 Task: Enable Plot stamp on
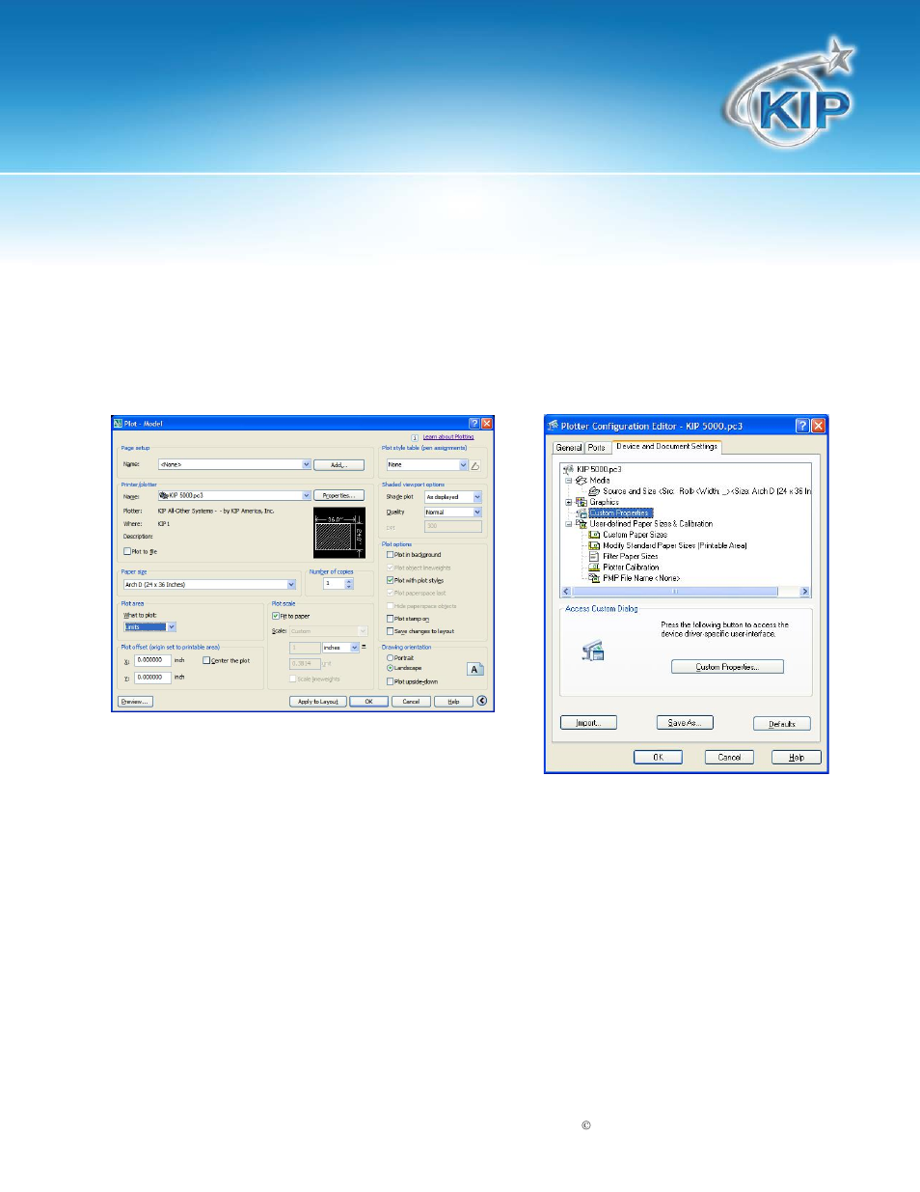(x=390, y=619)
